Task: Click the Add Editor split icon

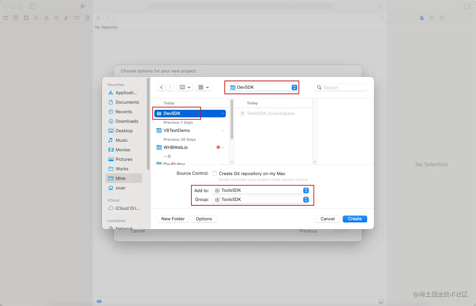Action: [382, 18]
